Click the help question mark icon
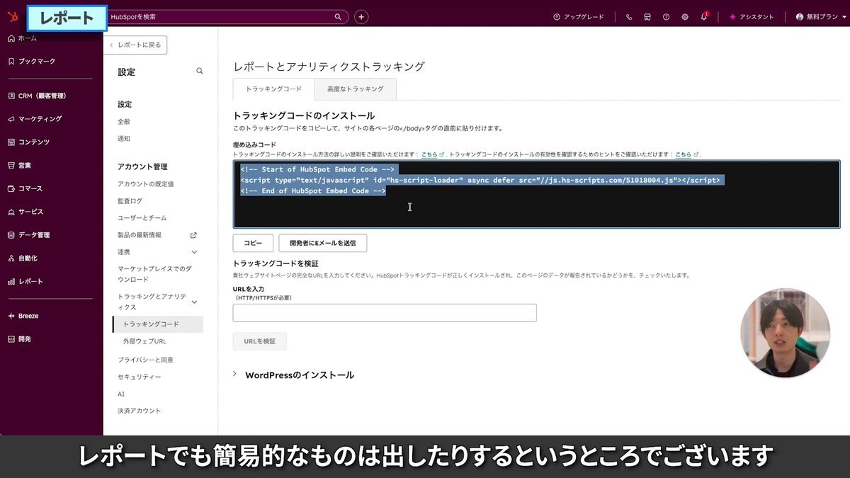 tap(666, 16)
